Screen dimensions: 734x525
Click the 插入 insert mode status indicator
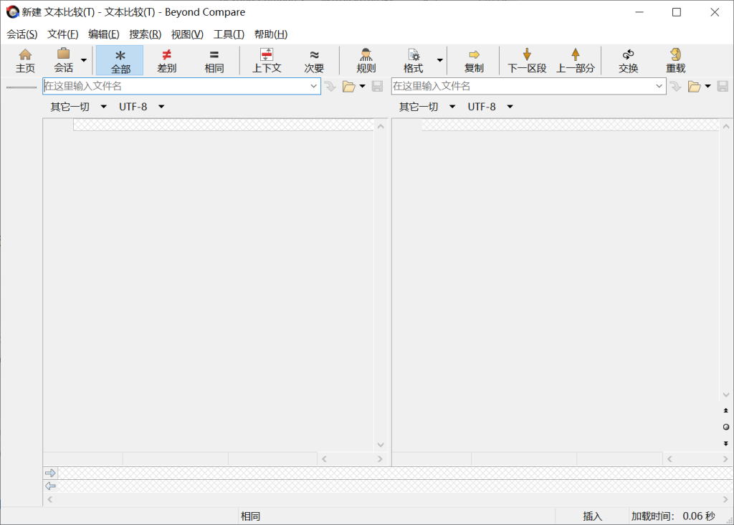(592, 516)
